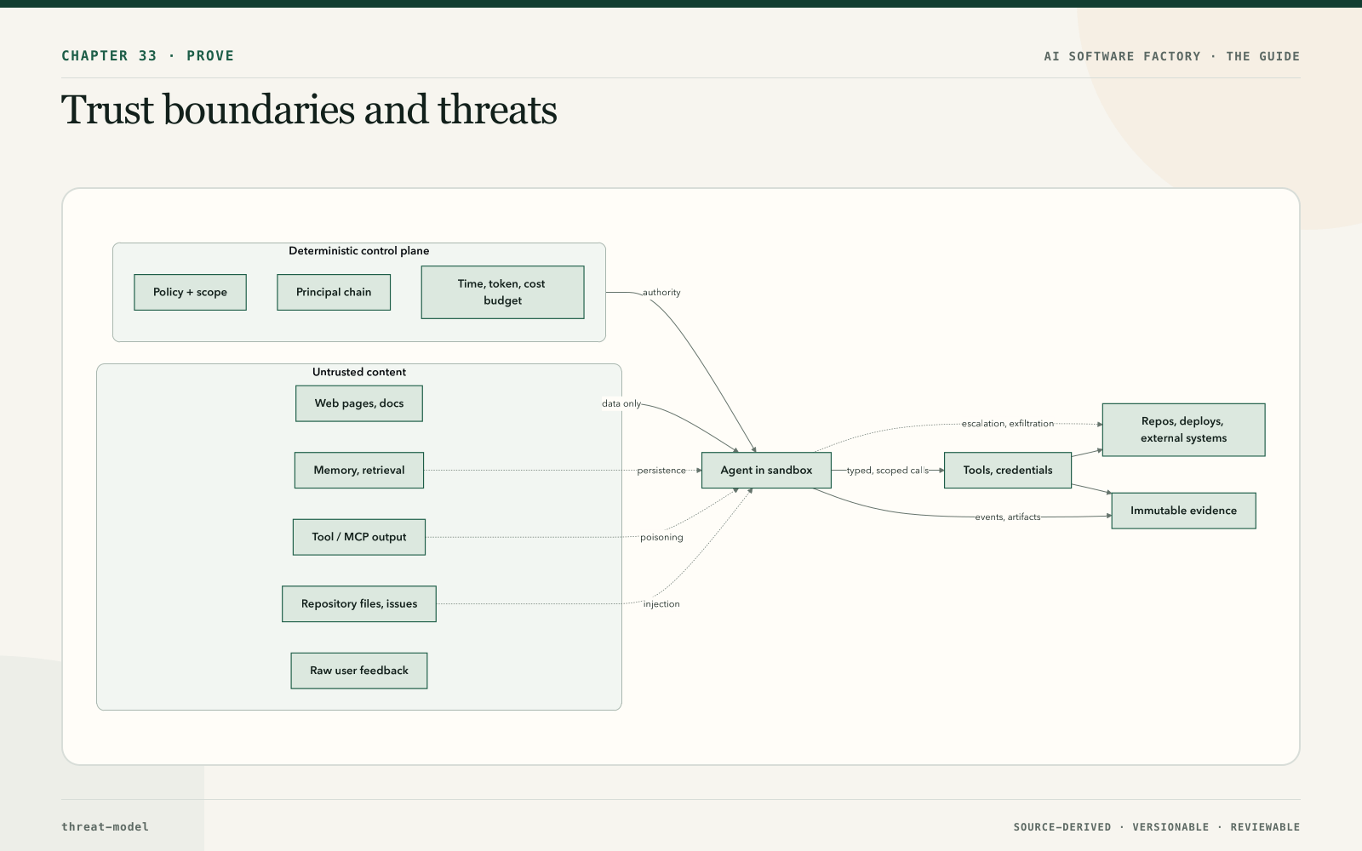The height and width of the screenshot is (851, 1362).
Task: Click the Deterministic control plane group title
Action: tap(359, 251)
